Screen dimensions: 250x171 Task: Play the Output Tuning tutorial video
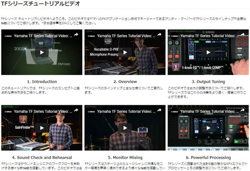pos(208,52)
